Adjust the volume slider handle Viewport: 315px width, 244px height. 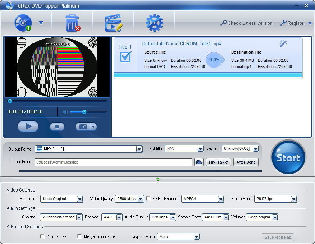click(85, 112)
